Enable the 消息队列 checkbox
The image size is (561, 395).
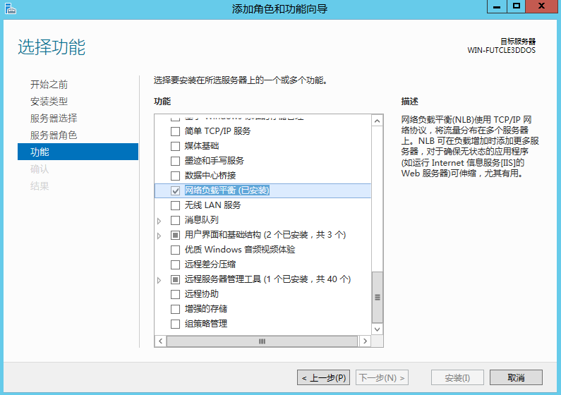(x=175, y=220)
